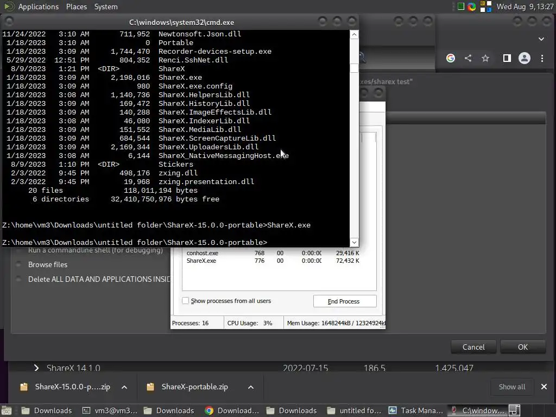Screen dimensions: 556x417
Task: Open Chrome three-dot menu
Action: [542, 58]
